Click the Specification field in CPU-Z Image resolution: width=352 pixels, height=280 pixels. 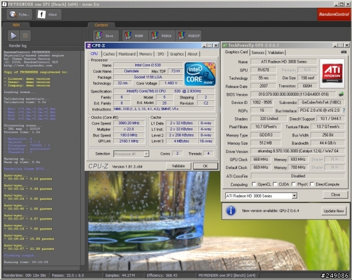pos(164,91)
